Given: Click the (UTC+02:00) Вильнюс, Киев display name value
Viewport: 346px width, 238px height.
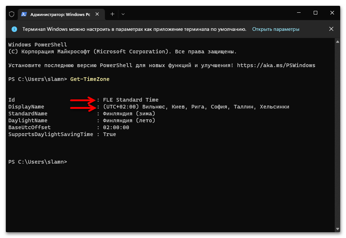Looking at the screenshot, I should (x=196, y=107).
